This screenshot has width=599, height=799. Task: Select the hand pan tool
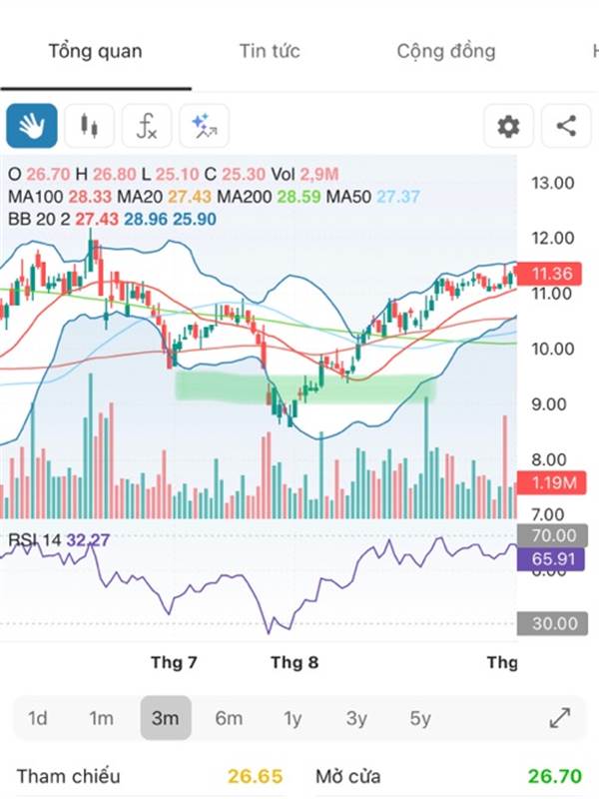coord(32,126)
